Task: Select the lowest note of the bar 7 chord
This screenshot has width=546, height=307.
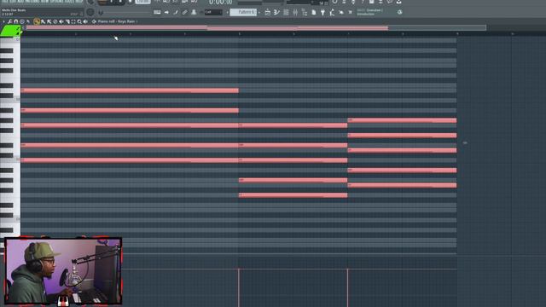Action: (x=402, y=185)
